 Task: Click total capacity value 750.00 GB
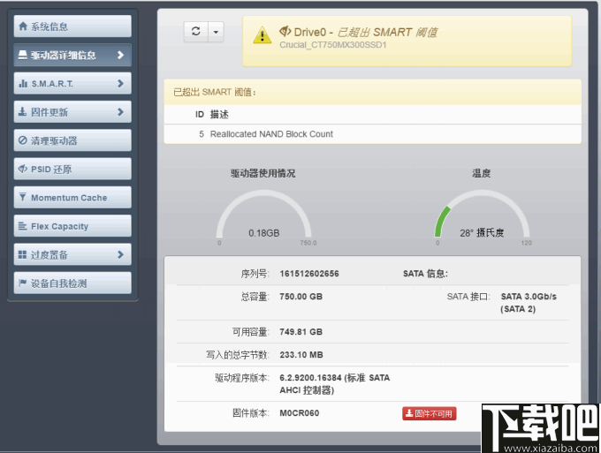(x=300, y=297)
